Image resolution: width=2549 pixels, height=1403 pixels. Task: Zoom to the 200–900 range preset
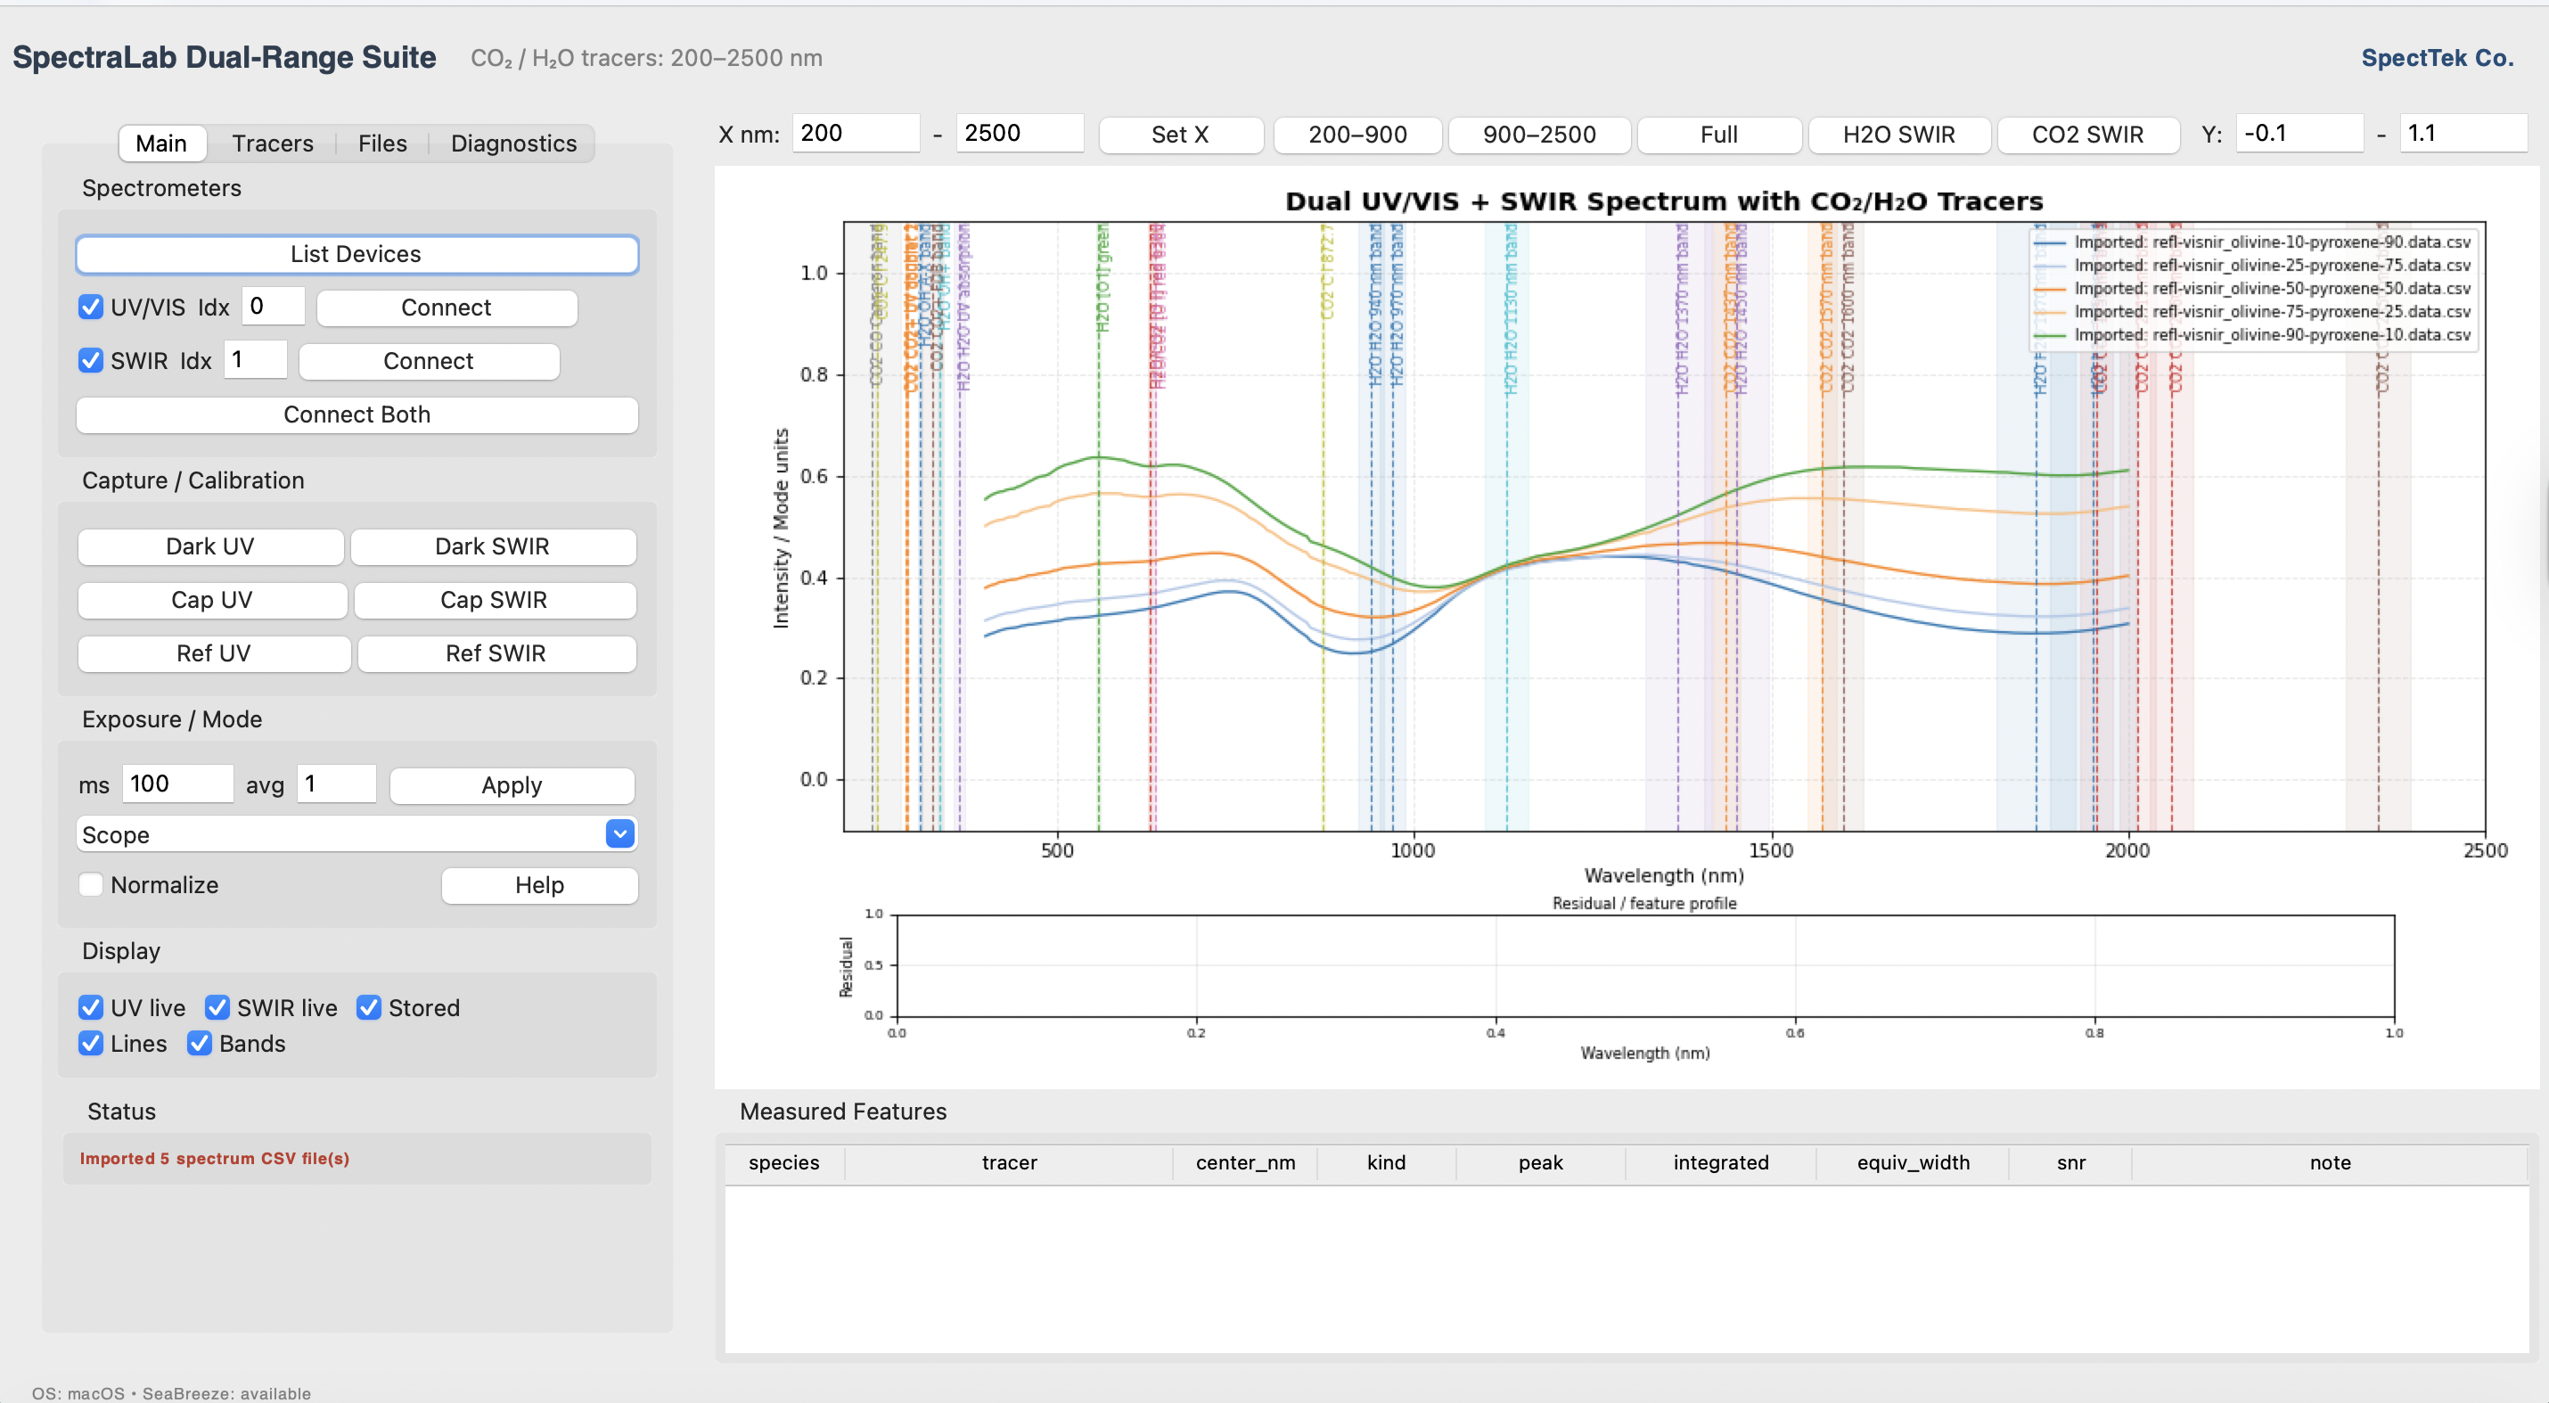coord(1357,135)
